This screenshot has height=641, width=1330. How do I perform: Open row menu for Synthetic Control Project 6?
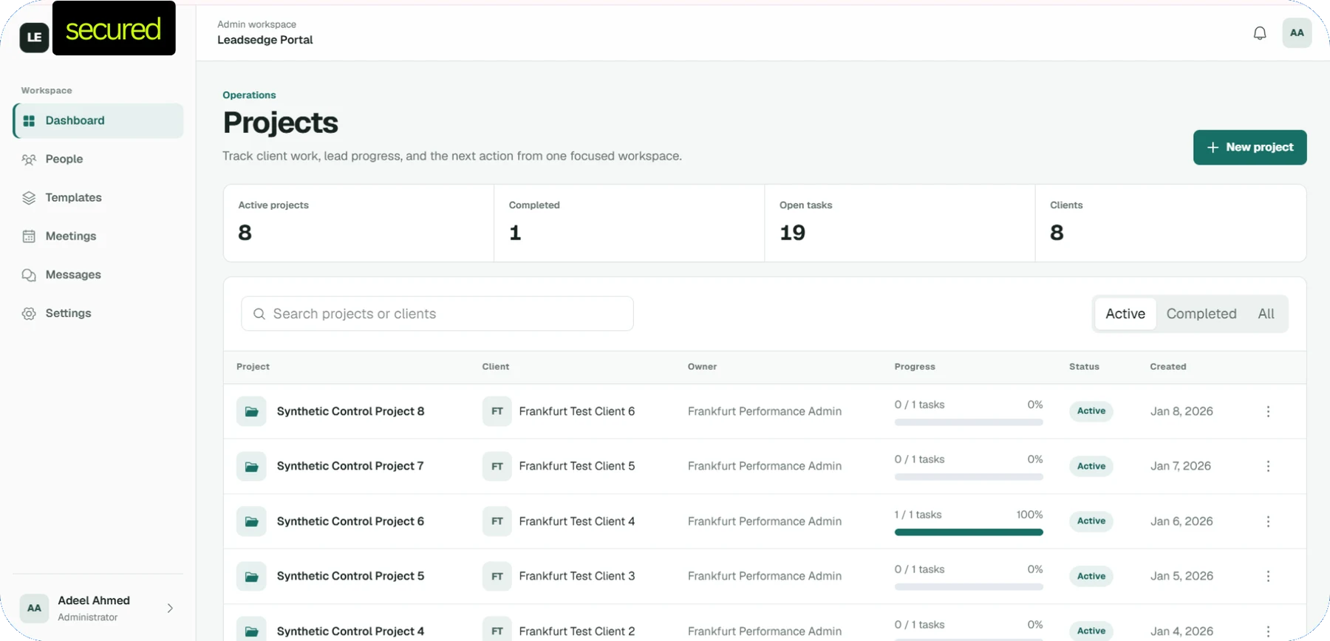pyautogui.click(x=1268, y=521)
